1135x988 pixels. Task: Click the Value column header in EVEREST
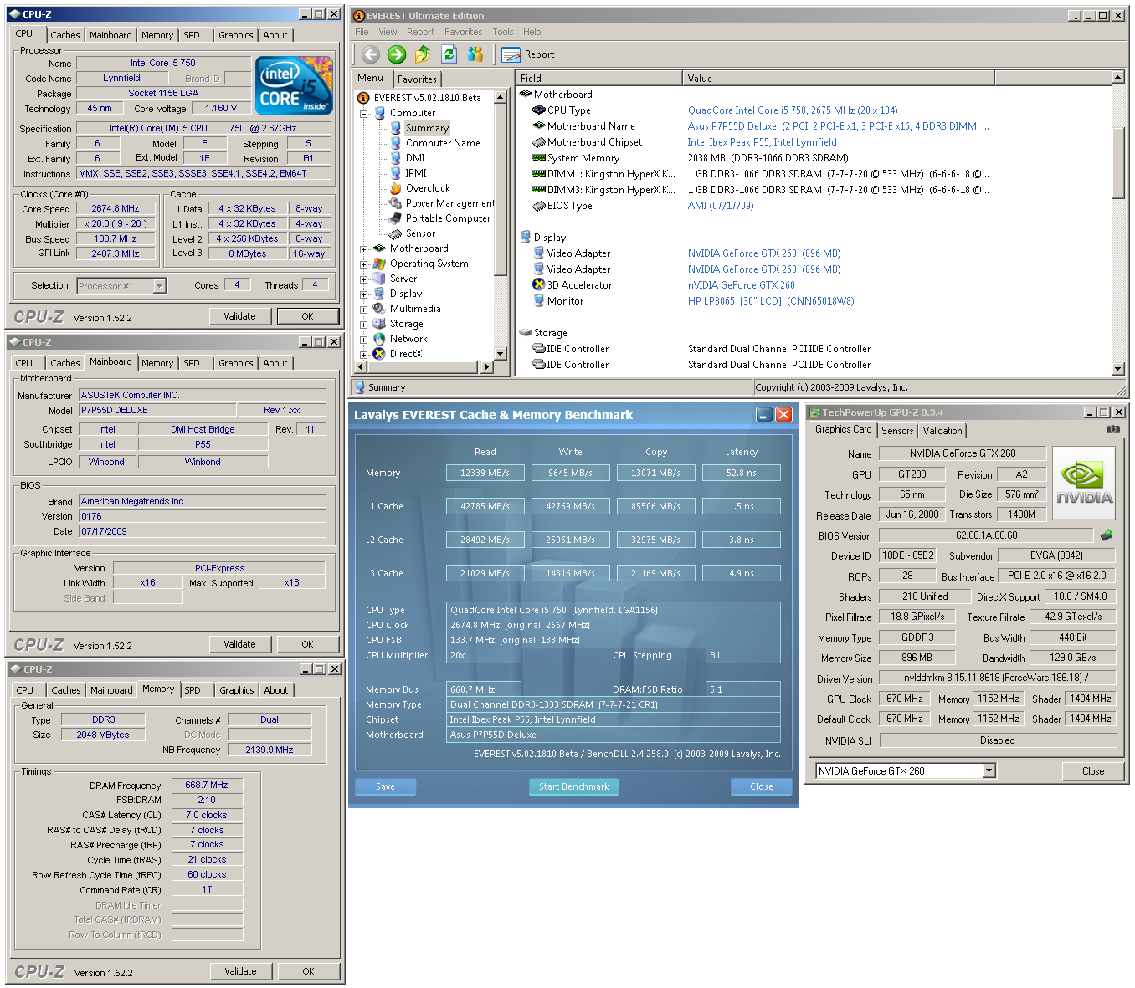tap(839, 78)
